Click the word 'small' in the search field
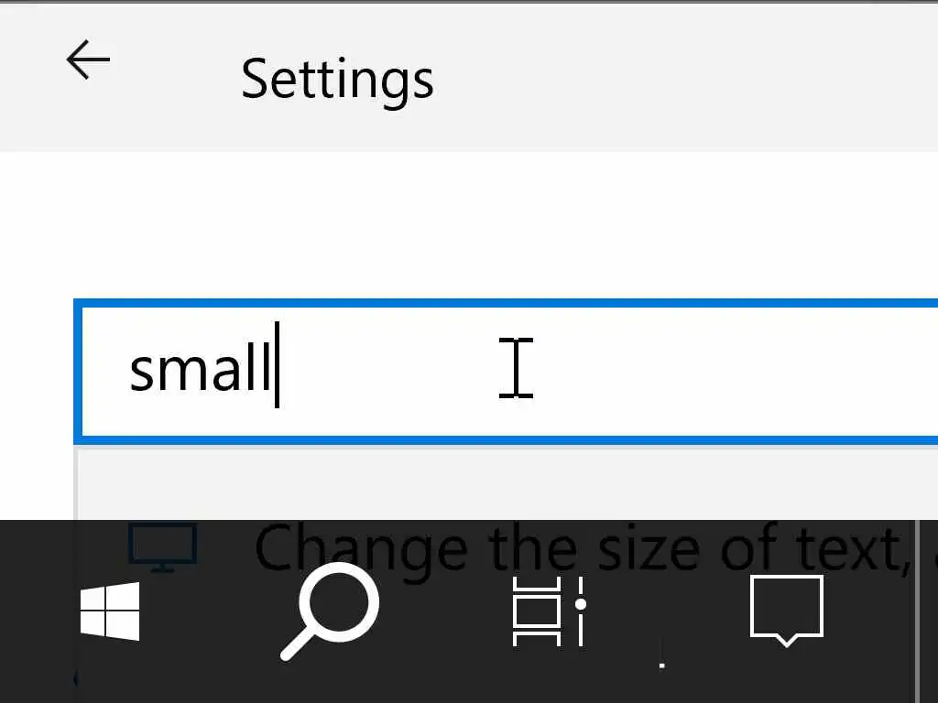The height and width of the screenshot is (703, 938). pyautogui.click(x=202, y=370)
